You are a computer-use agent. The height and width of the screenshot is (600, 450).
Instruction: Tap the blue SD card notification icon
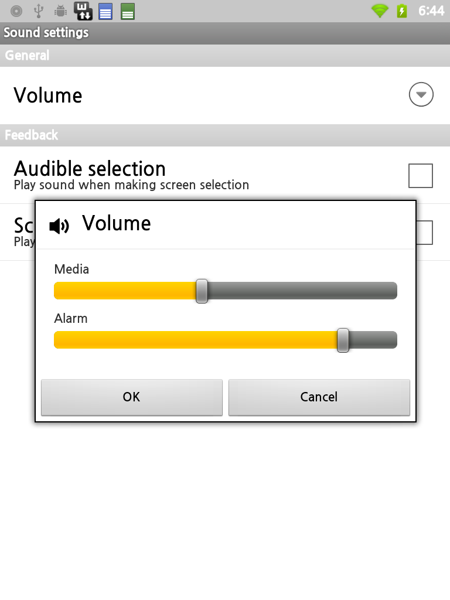tap(105, 11)
